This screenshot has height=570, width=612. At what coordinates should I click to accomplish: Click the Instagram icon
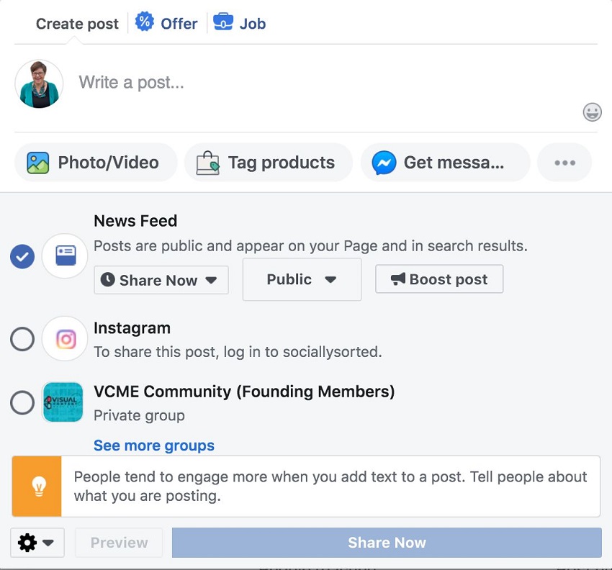64,339
